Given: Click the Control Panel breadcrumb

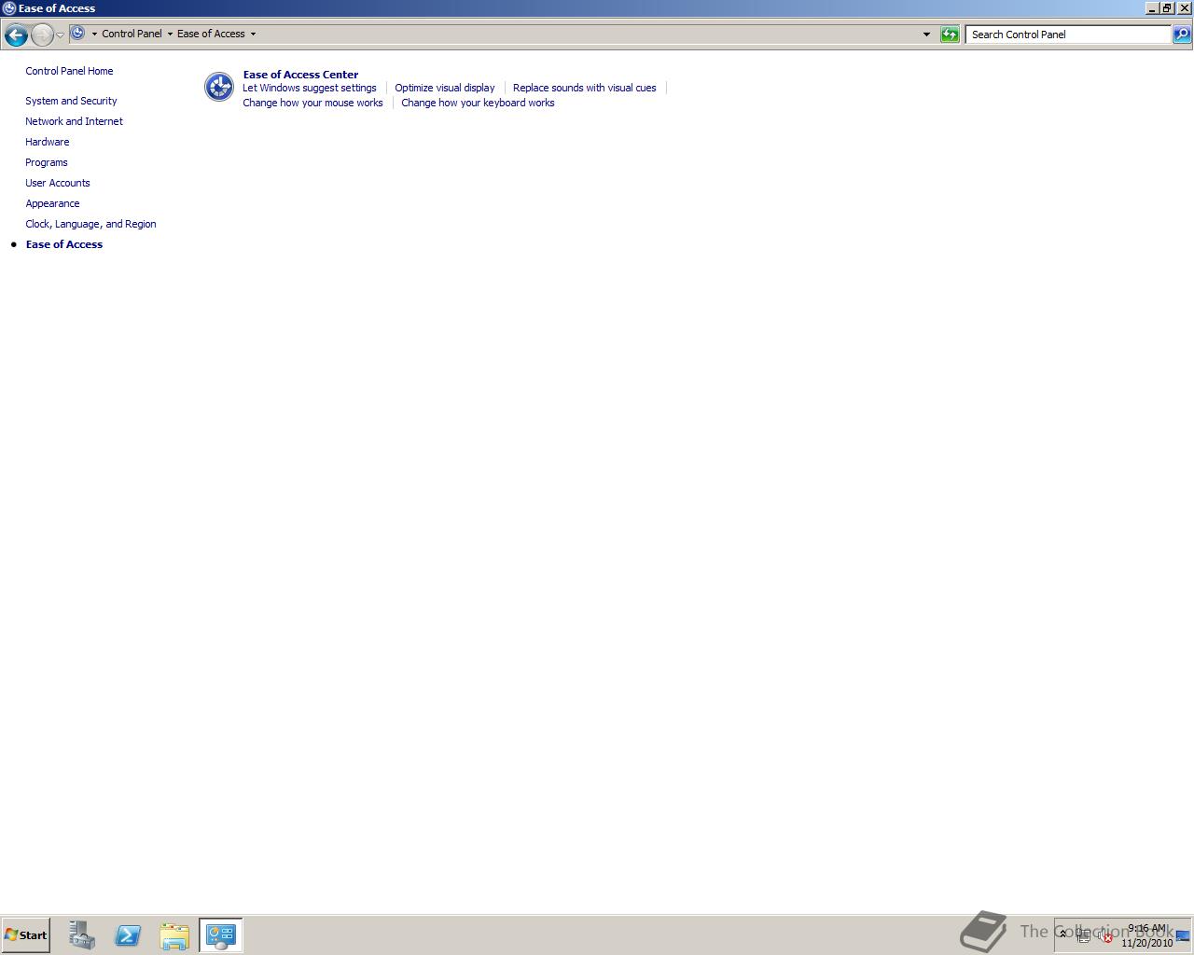Looking at the screenshot, I should pyautogui.click(x=132, y=34).
